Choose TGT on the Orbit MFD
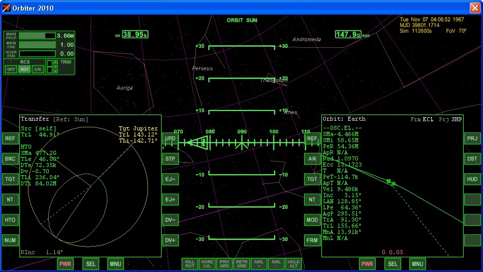Viewport: 483px width, 272px height. [312, 179]
